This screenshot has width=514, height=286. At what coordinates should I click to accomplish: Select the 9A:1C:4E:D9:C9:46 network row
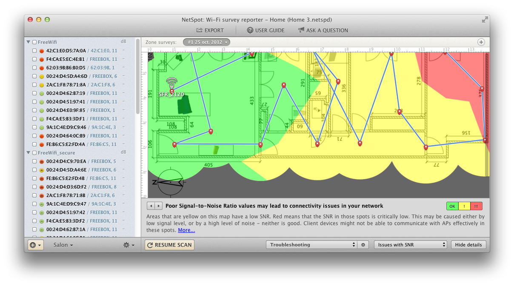(80, 127)
